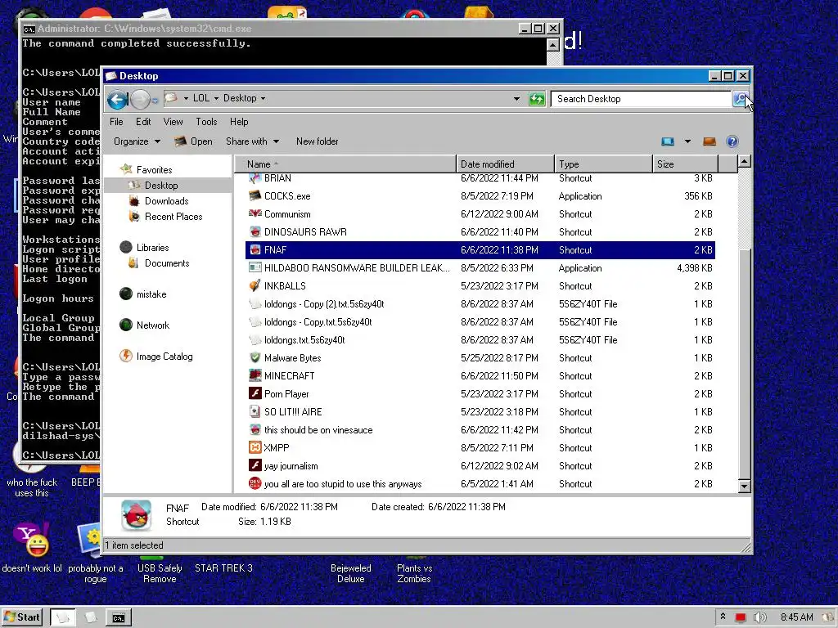The height and width of the screenshot is (628, 838).
Task: Select the DINOSAURS RAWR shortcut icon
Action: coord(255,231)
